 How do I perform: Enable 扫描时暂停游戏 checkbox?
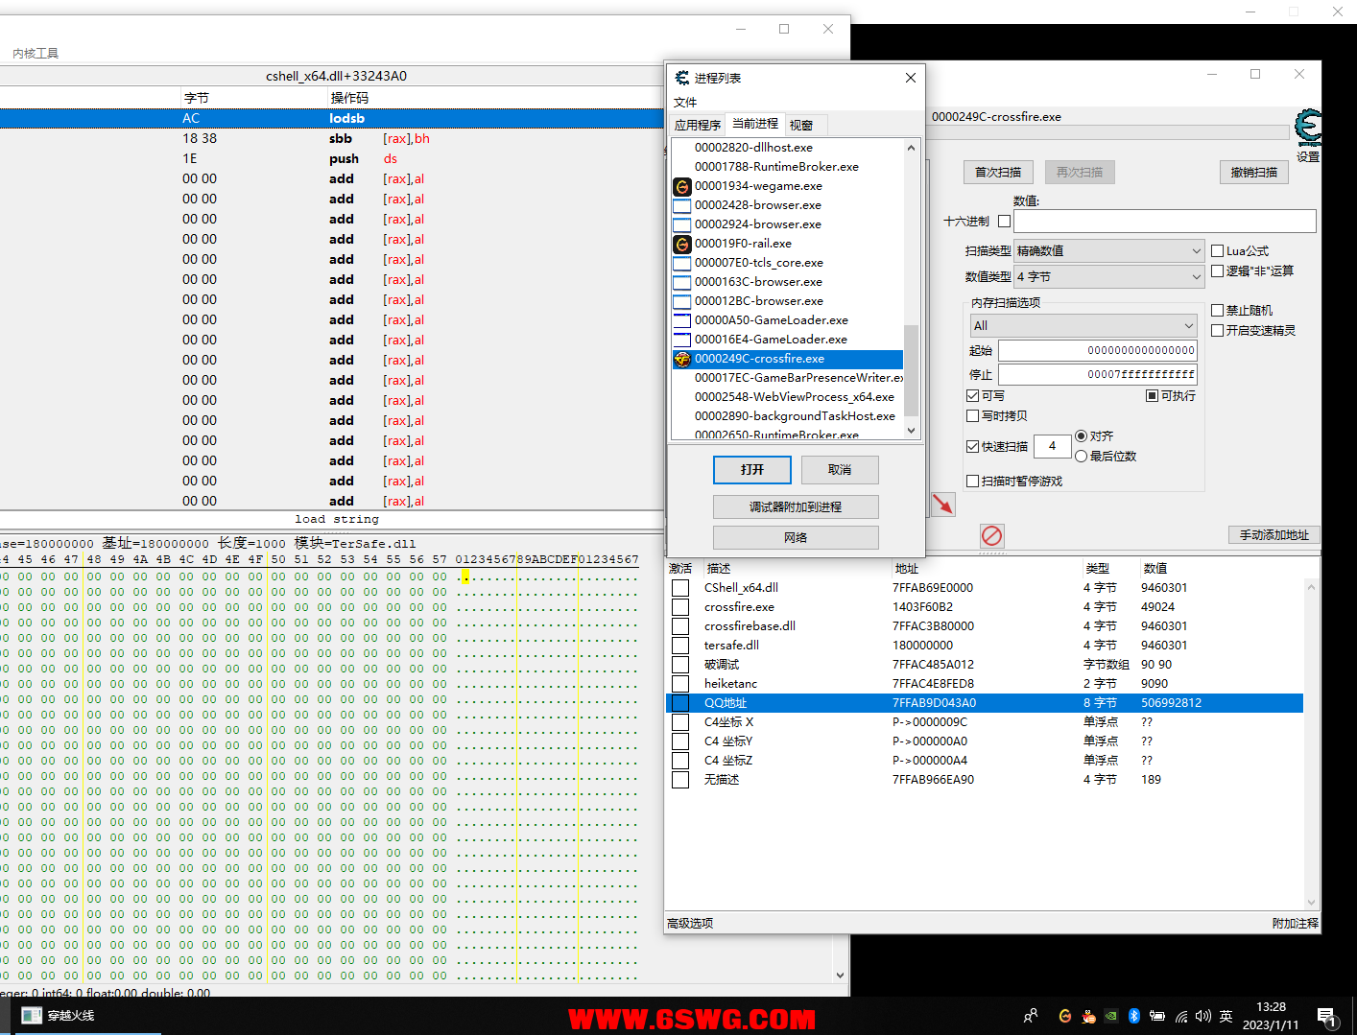coord(972,482)
